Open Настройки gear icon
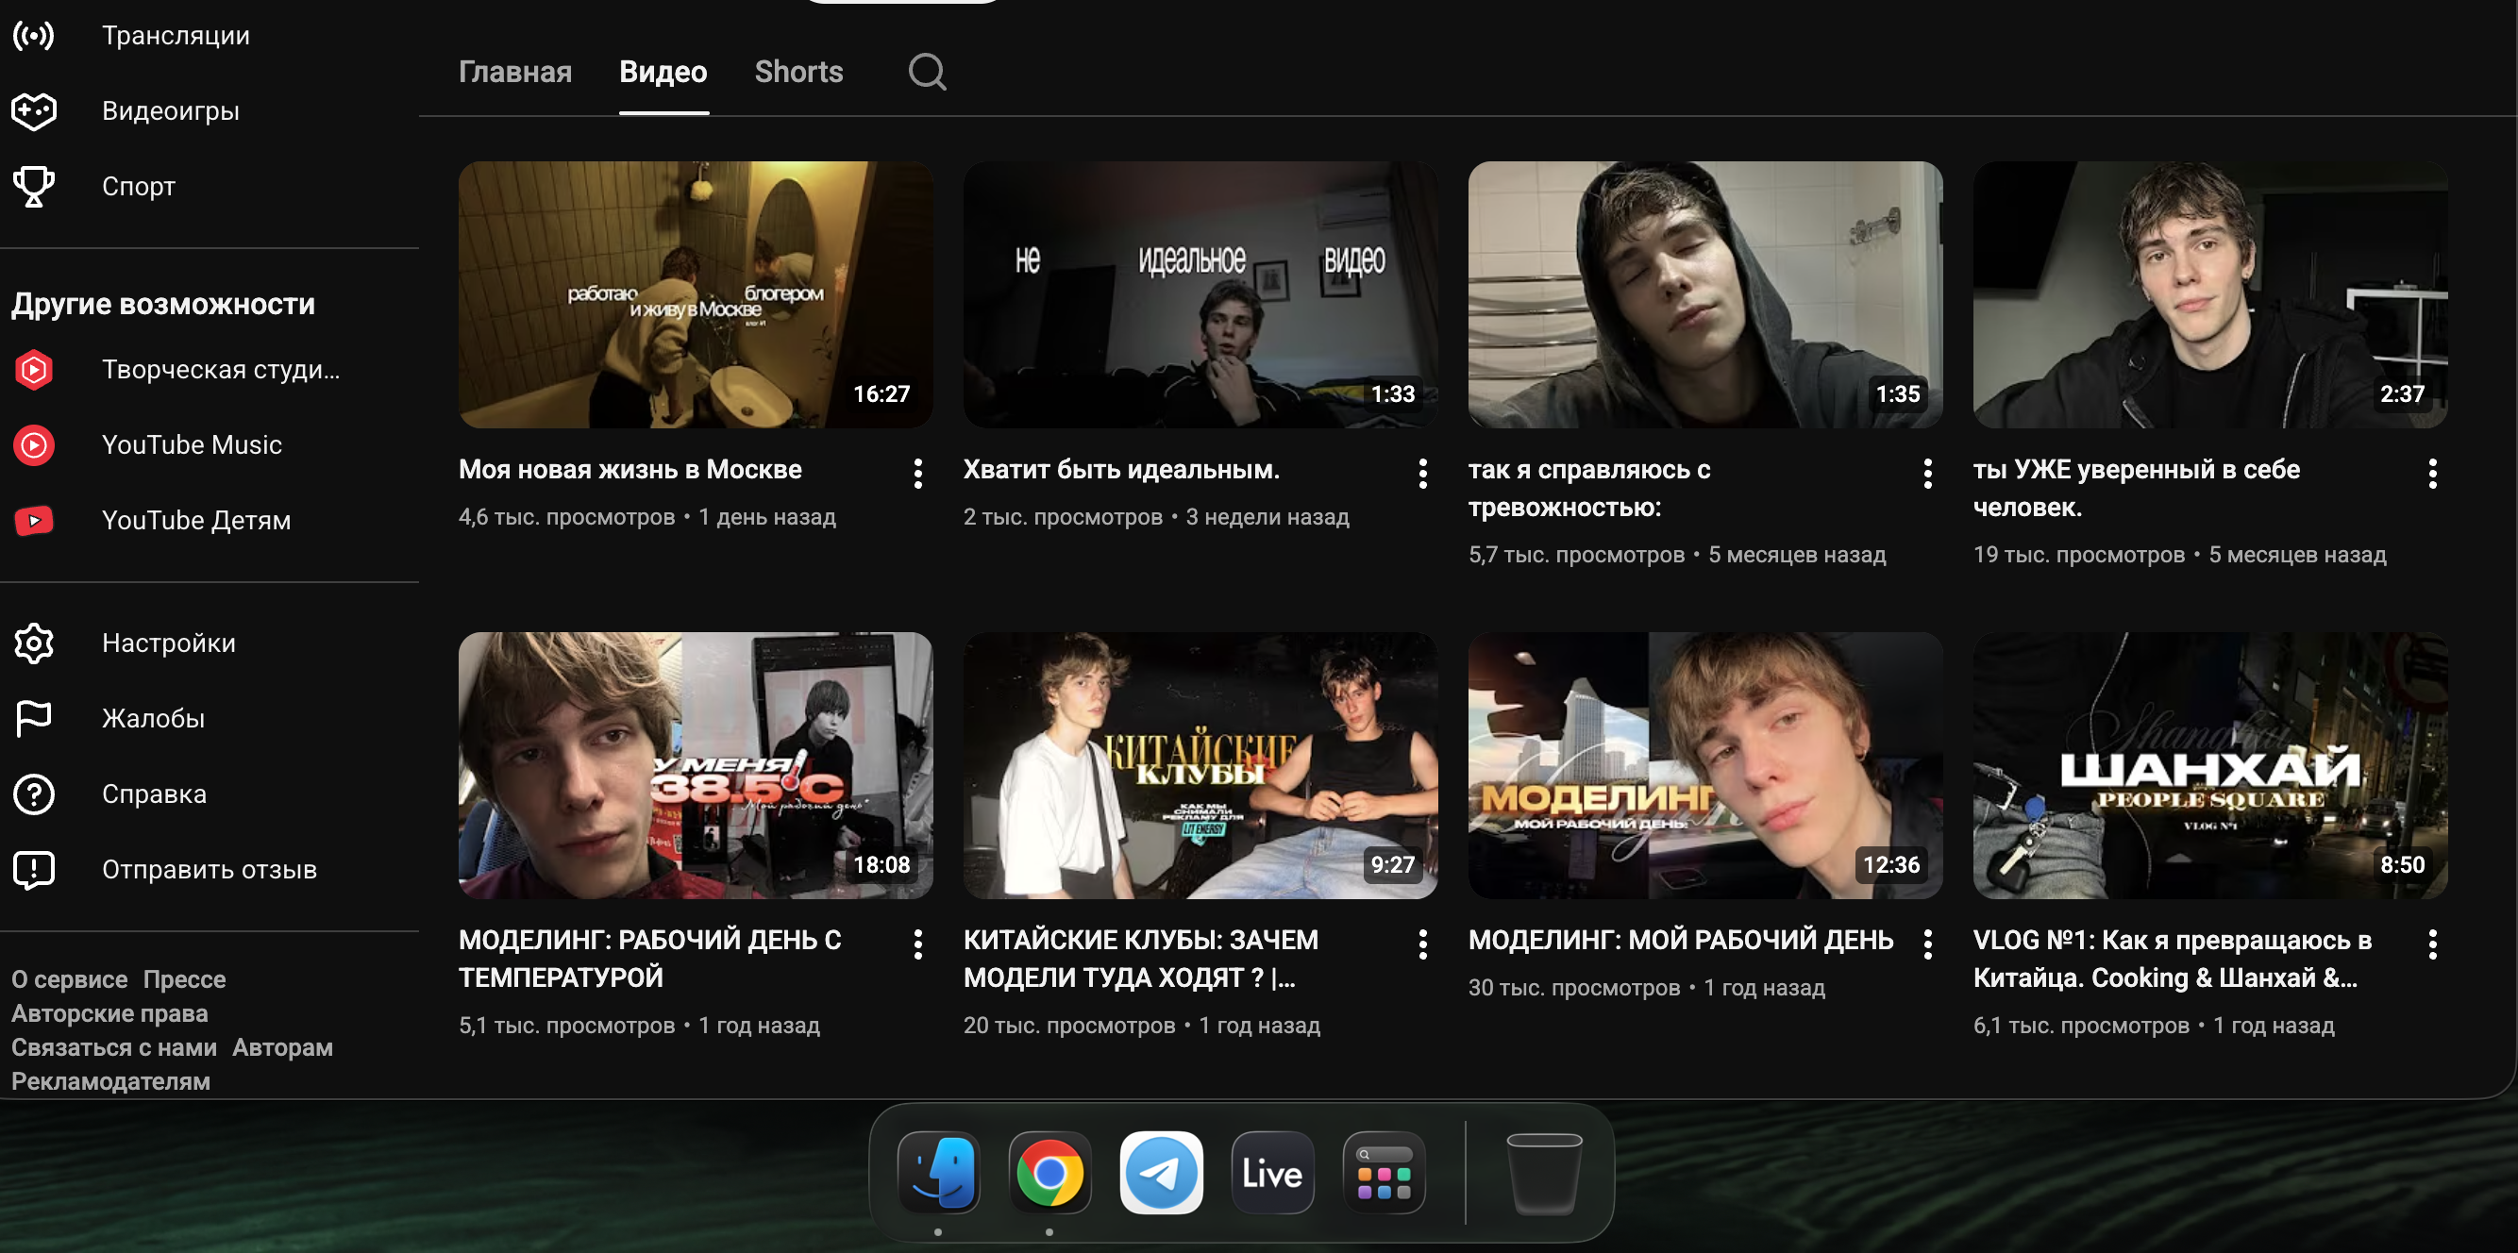This screenshot has height=1253, width=2518. tap(34, 643)
